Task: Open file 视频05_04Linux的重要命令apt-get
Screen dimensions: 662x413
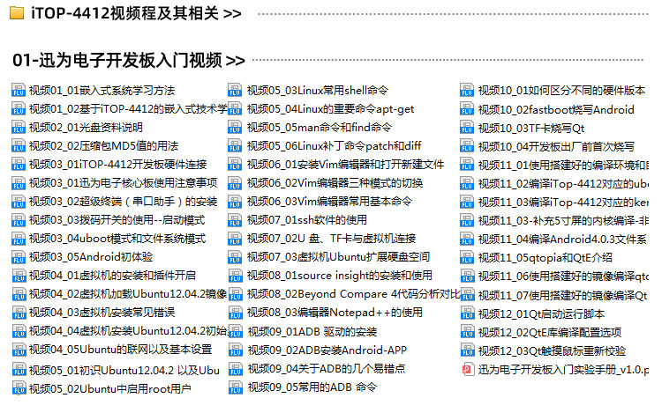Action: pos(331,109)
